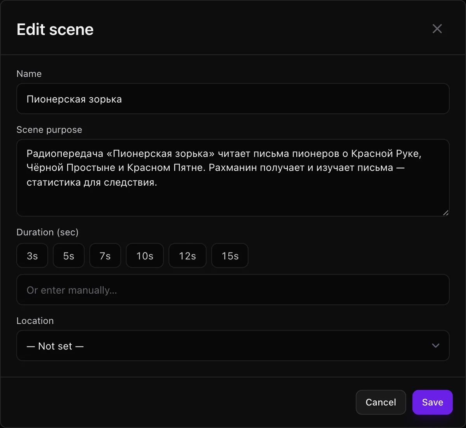Click the Duration (sec) label
Image resolution: width=466 pixels, height=428 pixels.
coord(47,232)
